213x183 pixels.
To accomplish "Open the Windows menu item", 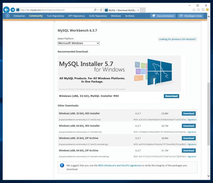I will point(116,16).
